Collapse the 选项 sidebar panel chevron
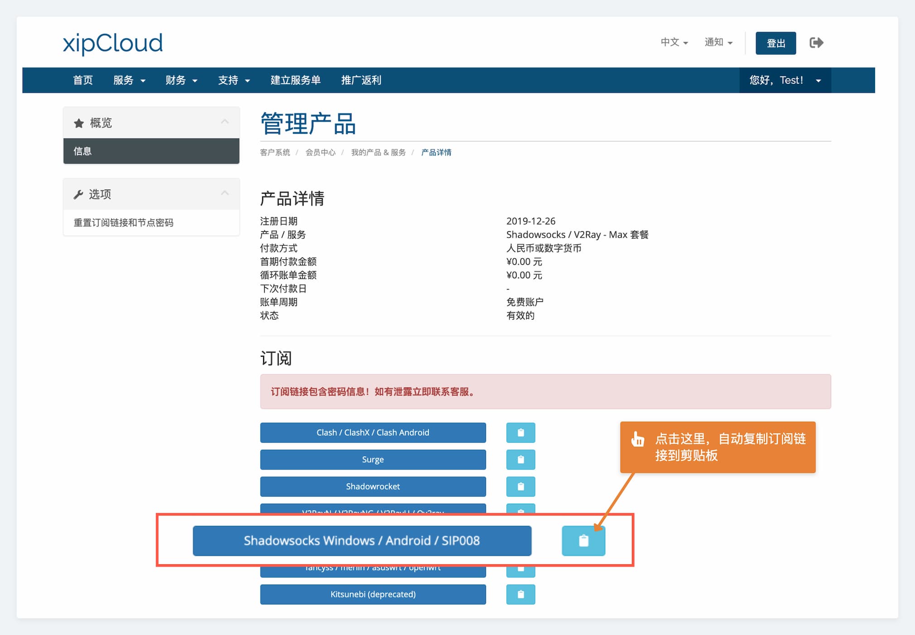Viewport: 915px width, 635px height. [225, 193]
